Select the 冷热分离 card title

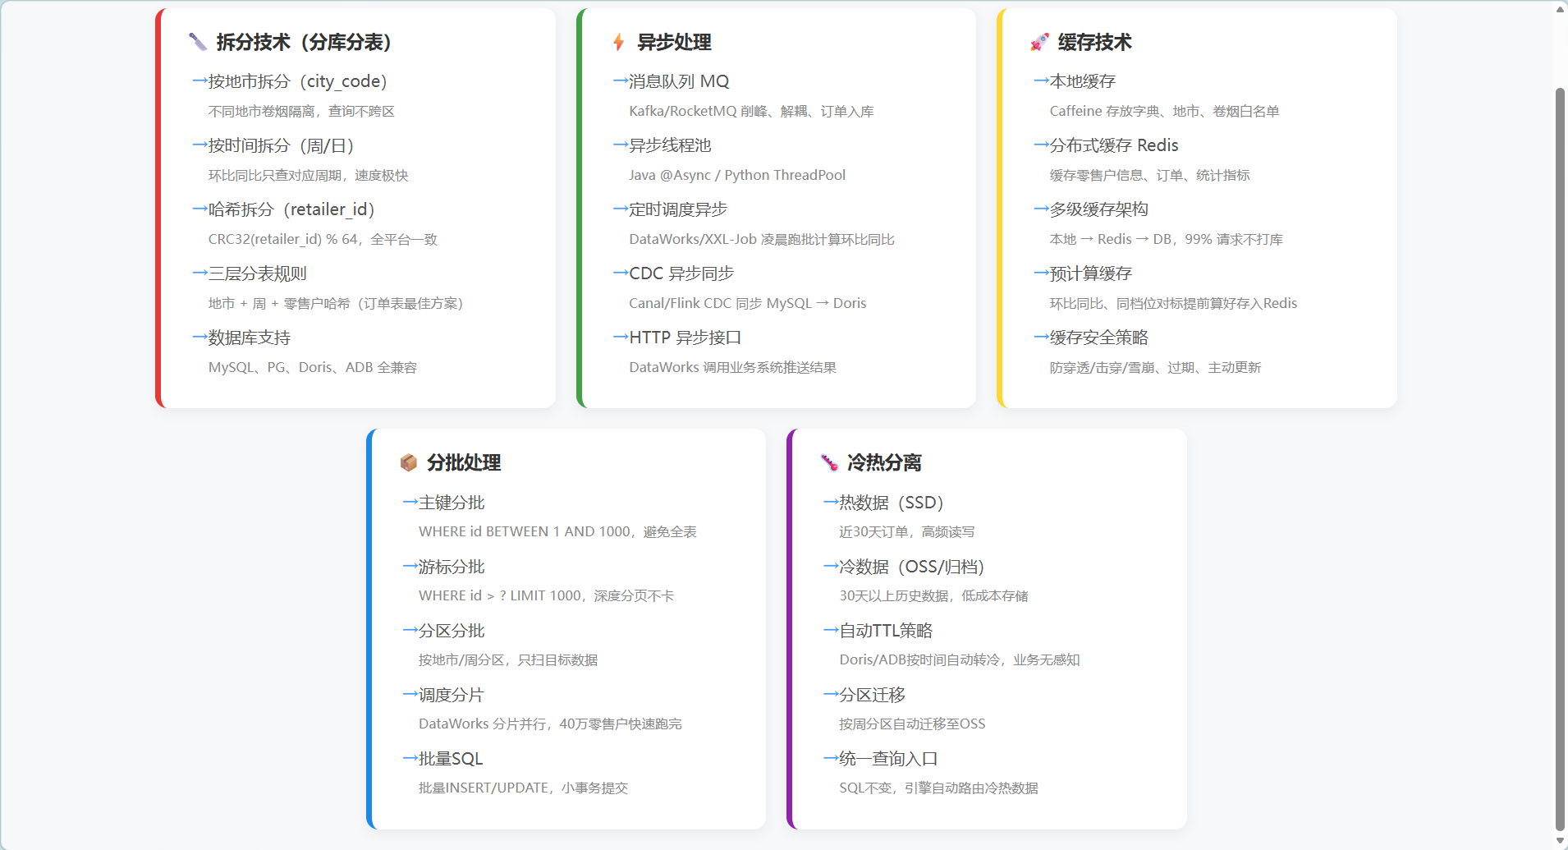pos(883,462)
